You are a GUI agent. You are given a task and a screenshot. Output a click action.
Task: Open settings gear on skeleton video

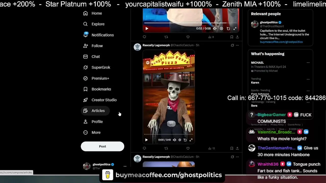click(x=180, y=140)
